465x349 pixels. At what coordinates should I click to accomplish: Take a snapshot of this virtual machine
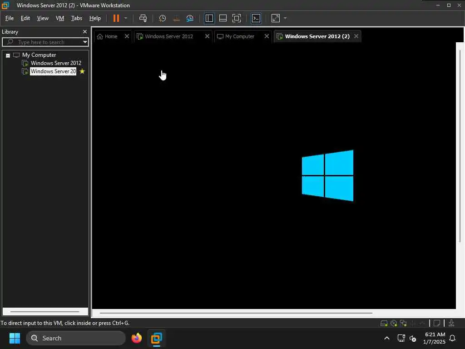pyautogui.click(x=162, y=18)
